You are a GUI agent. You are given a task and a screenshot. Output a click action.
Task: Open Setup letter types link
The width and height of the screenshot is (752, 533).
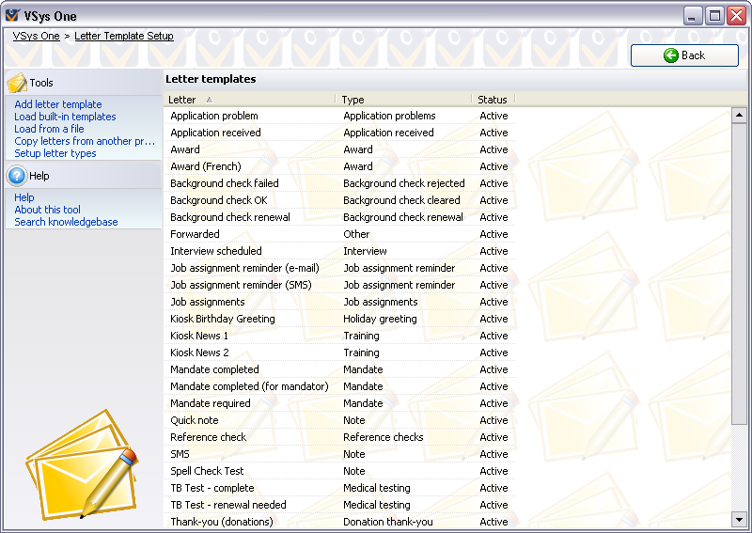point(55,153)
